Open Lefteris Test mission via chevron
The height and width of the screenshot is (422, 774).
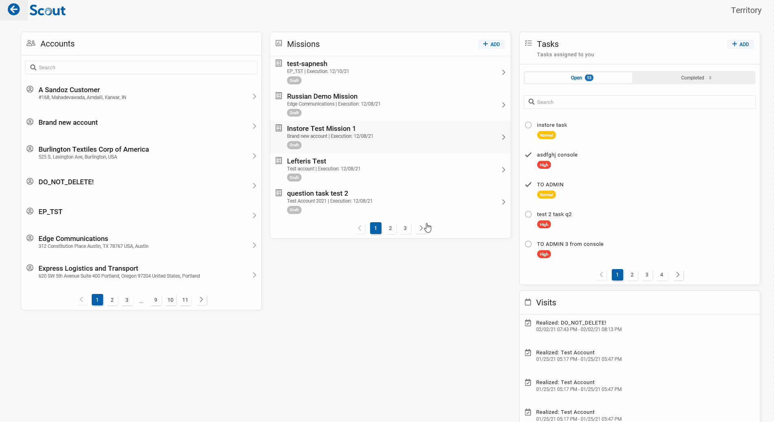pyautogui.click(x=503, y=170)
